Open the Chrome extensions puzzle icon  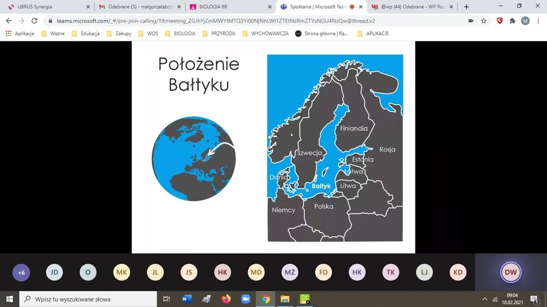512,21
